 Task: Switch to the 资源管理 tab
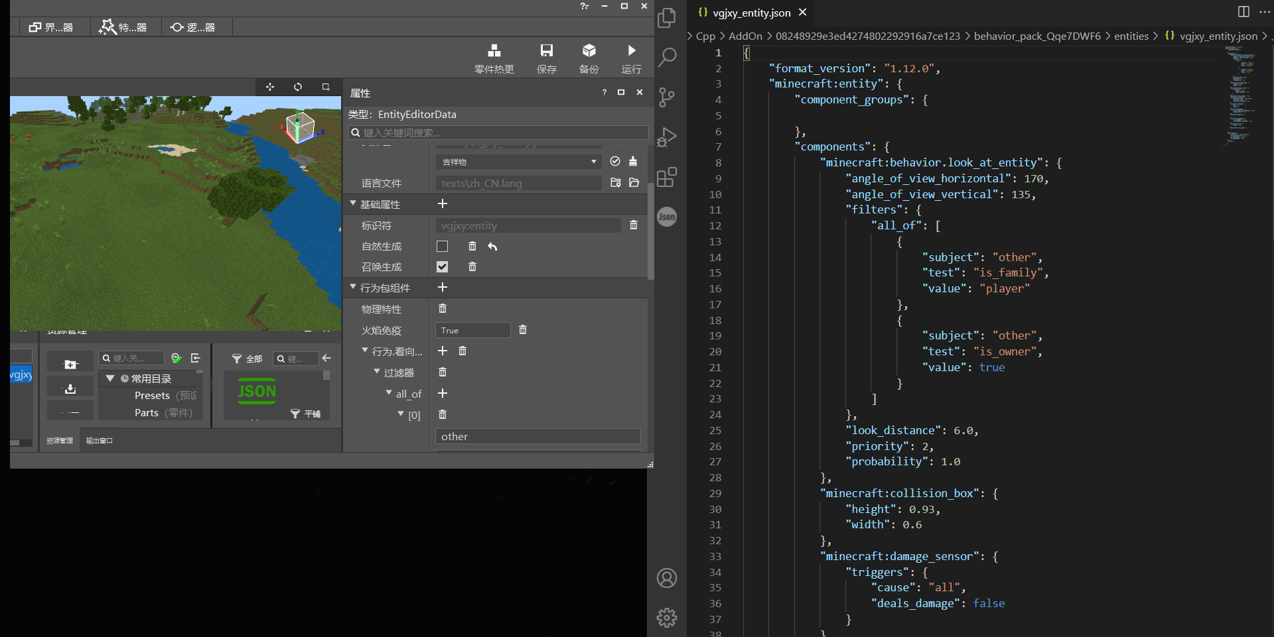click(60, 441)
